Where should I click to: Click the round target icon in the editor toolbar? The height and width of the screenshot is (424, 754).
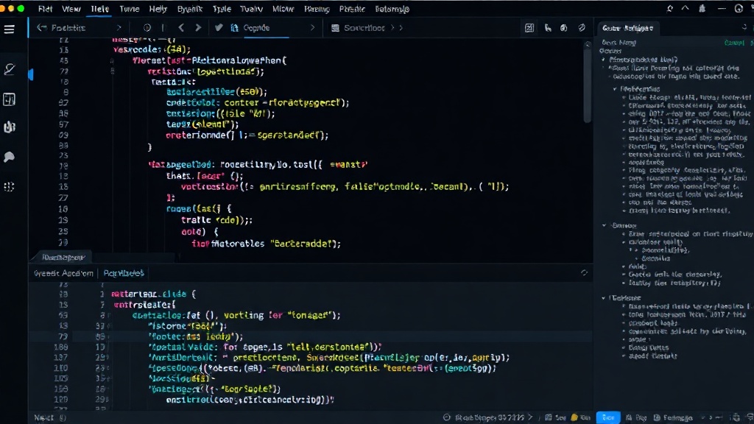click(563, 28)
